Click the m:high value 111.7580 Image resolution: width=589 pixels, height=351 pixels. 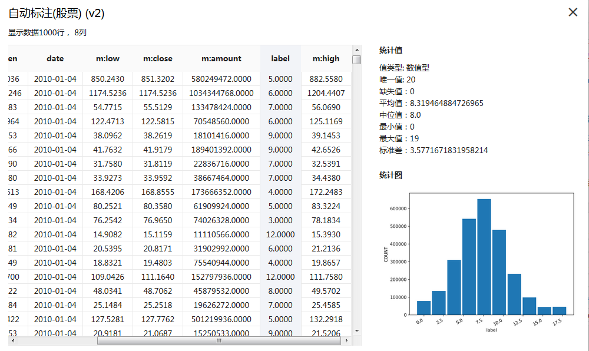[x=326, y=277]
